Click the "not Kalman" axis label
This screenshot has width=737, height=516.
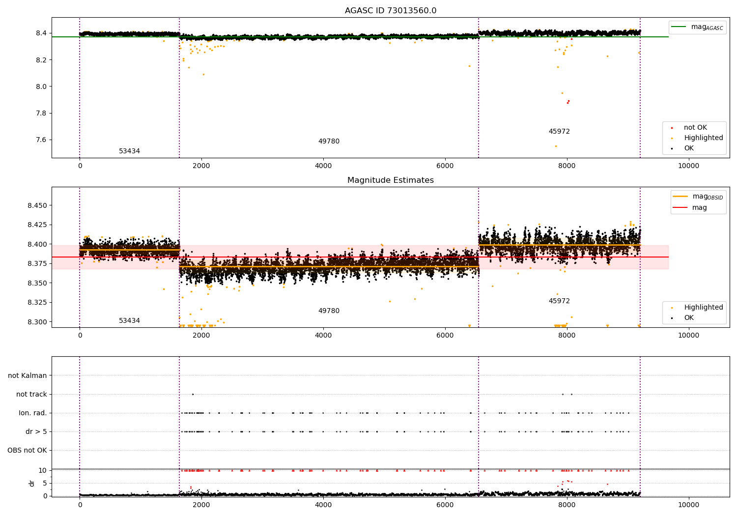[x=28, y=376]
